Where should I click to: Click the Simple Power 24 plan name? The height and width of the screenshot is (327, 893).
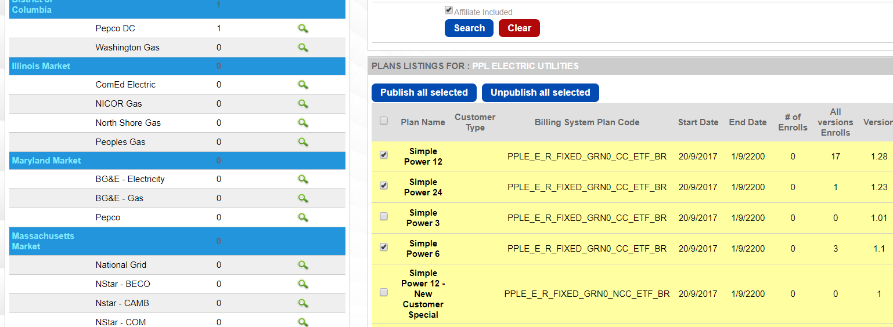[x=423, y=187]
